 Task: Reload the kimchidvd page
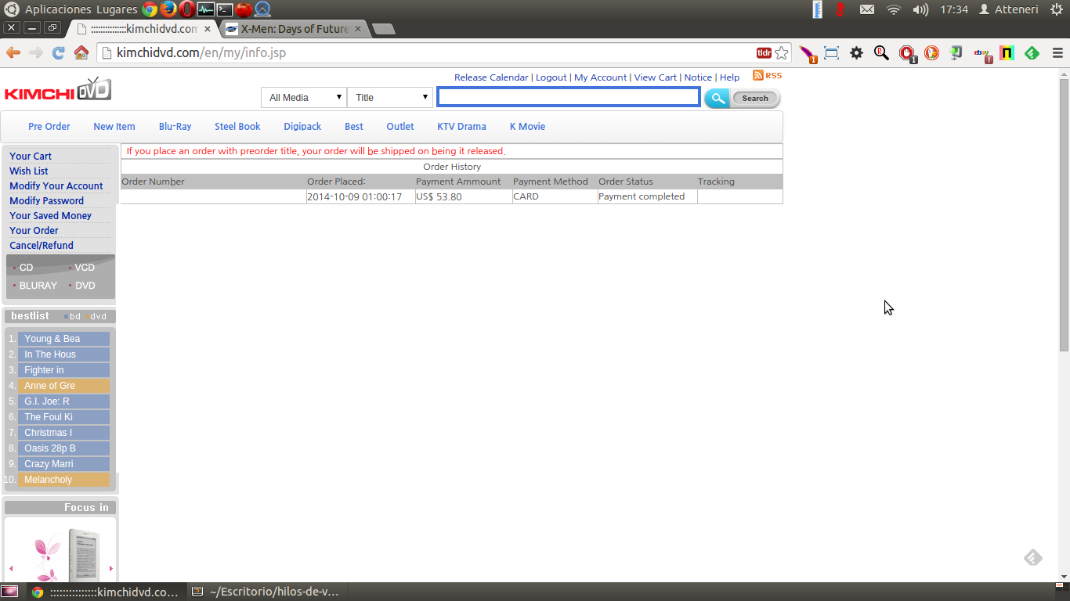point(58,53)
